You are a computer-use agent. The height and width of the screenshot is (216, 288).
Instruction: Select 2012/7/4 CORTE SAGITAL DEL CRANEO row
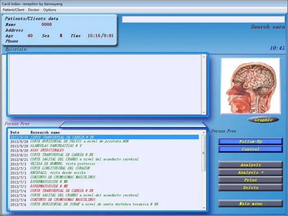pos(105,195)
